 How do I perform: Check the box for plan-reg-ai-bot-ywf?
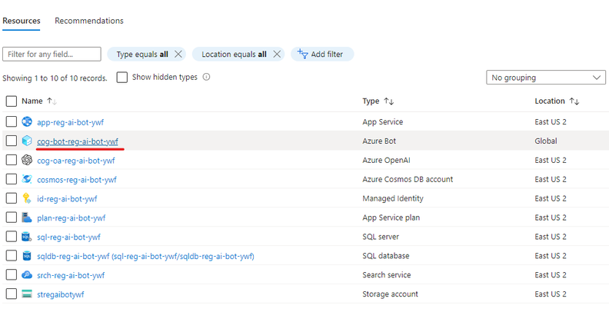(12, 217)
